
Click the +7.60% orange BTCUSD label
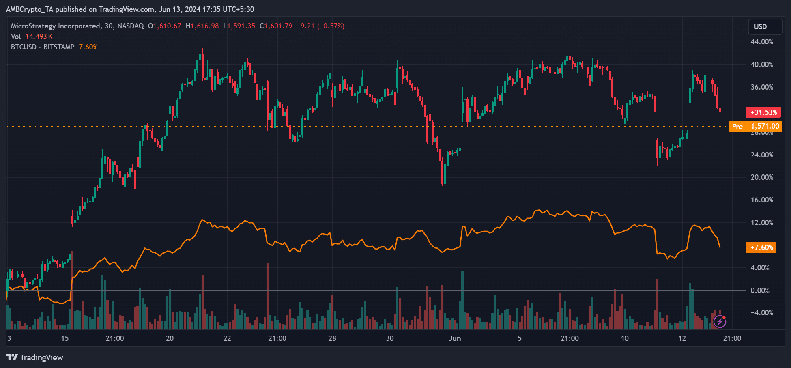pyautogui.click(x=761, y=247)
